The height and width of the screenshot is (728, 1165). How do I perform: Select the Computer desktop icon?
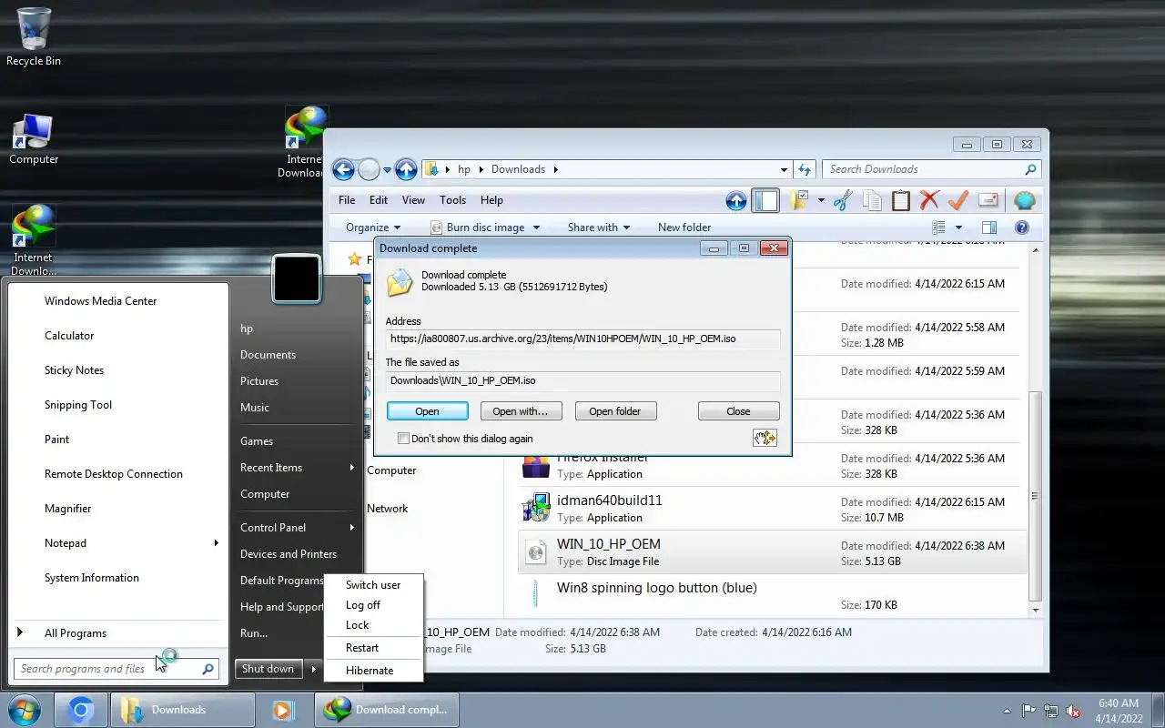coord(34,138)
